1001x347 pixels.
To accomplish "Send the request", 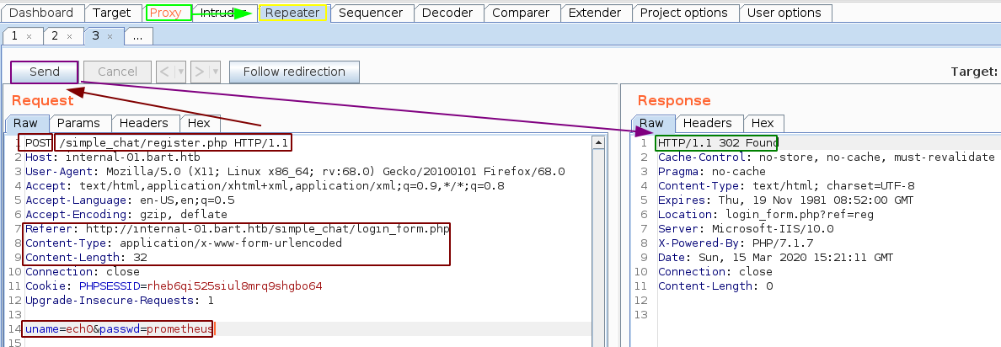I will point(45,72).
